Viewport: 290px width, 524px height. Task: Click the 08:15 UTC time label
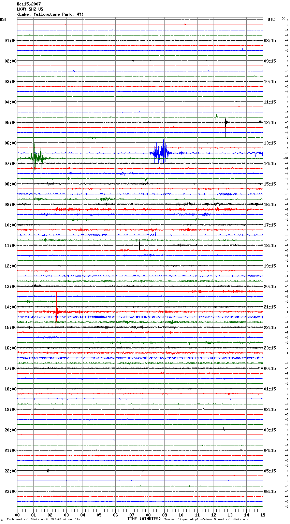[270, 41]
